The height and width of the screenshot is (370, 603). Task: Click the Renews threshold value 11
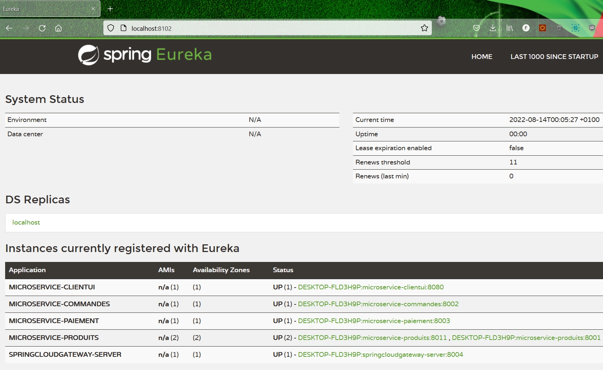[x=513, y=162]
